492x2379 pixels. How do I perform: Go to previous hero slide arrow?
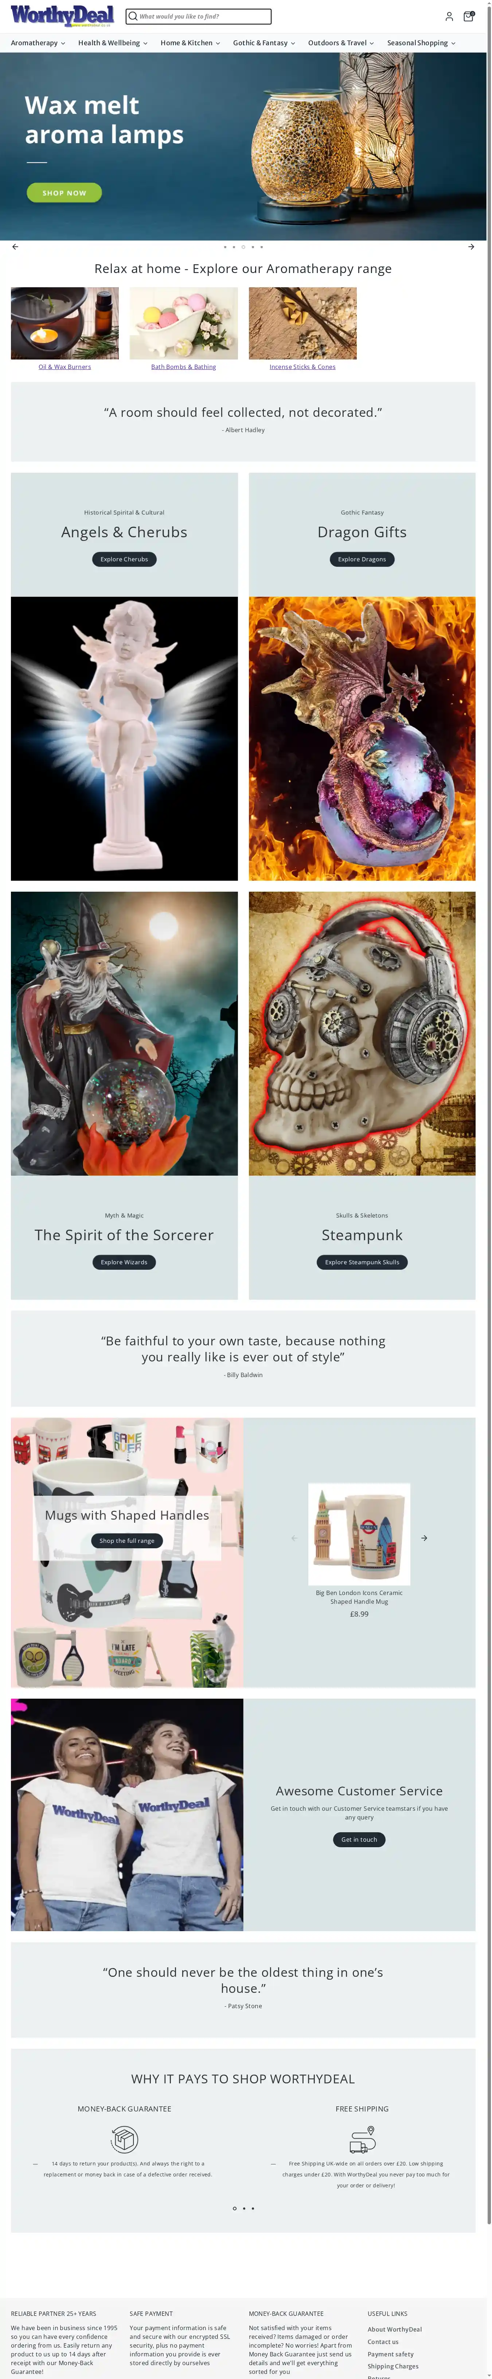coord(15,247)
